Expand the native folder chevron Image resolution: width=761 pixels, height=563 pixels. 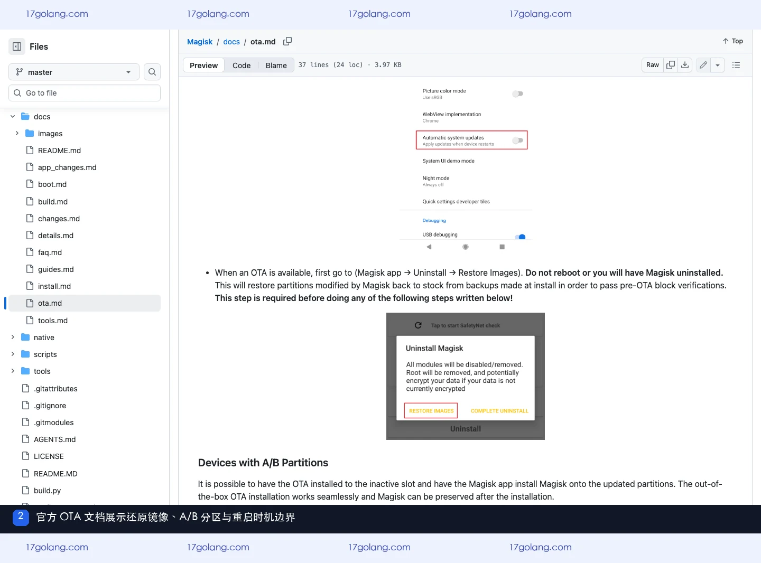[13, 337]
